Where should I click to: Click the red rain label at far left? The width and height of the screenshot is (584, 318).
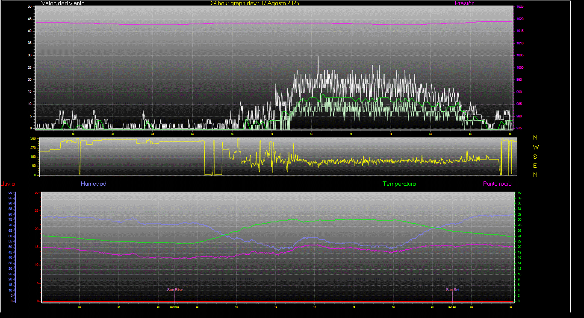click(x=9, y=184)
